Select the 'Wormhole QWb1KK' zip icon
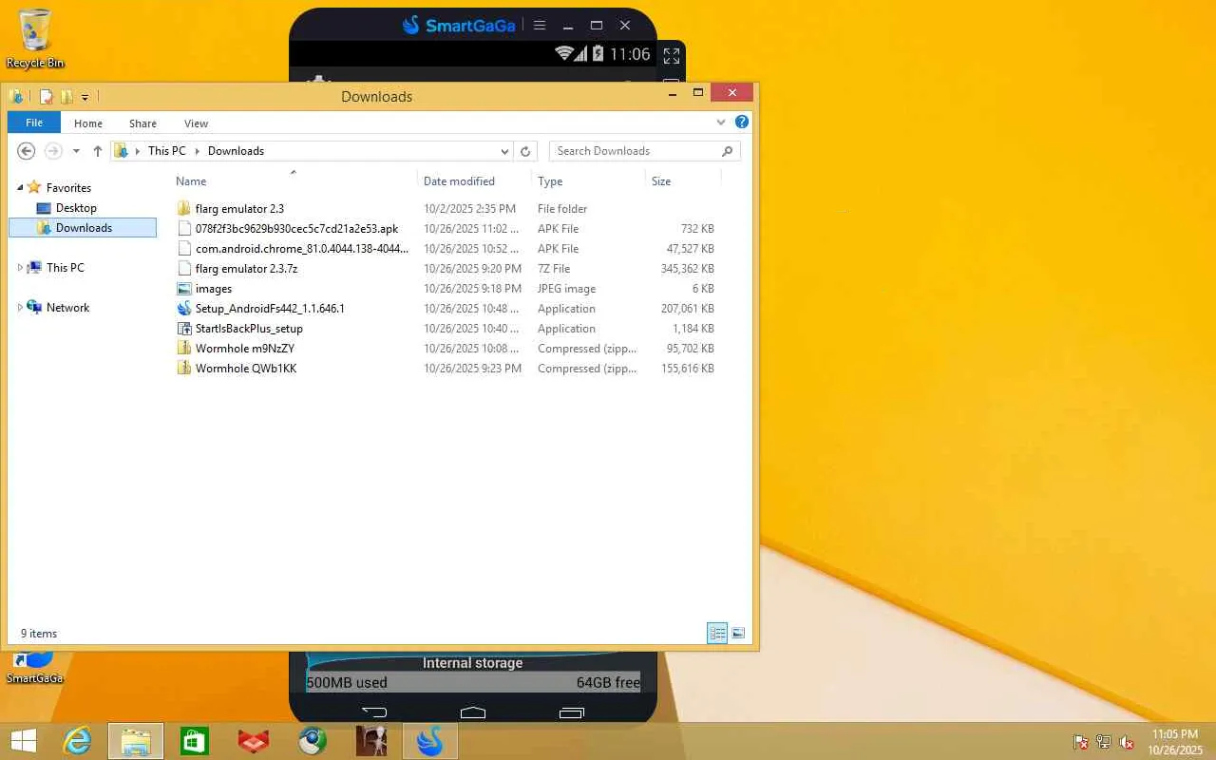Image resolution: width=1216 pixels, height=760 pixels. [x=184, y=369]
